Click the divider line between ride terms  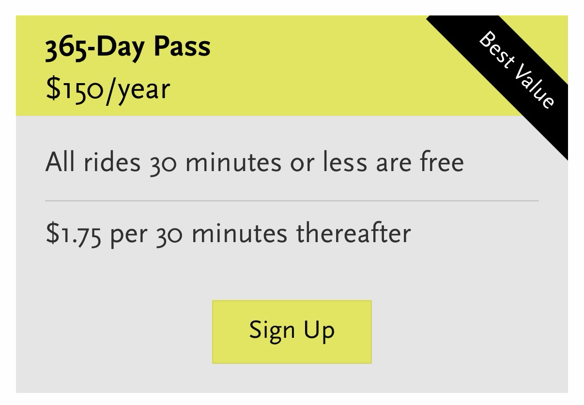[x=292, y=200]
